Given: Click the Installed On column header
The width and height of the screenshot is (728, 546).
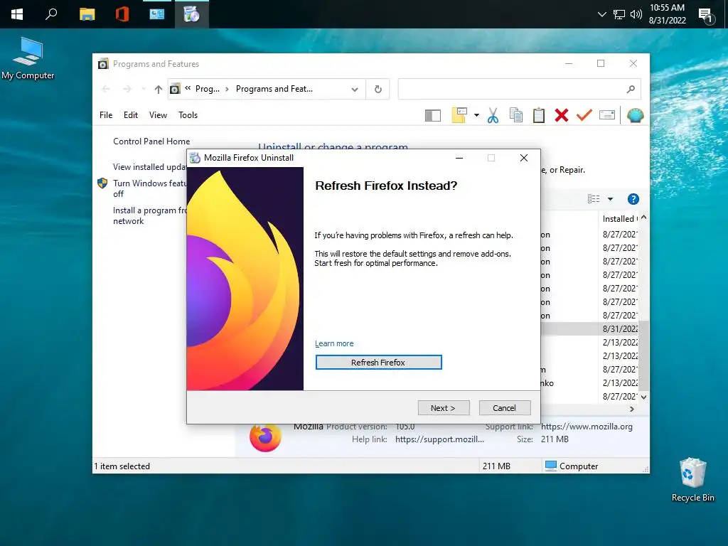Looking at the screenshot, I should click(619, 219).
